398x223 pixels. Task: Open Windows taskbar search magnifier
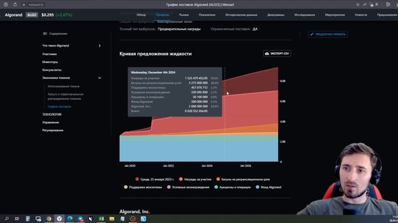tap(7, 219)
